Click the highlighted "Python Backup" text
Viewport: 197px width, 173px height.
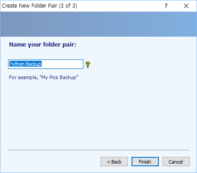coord(25,64)
